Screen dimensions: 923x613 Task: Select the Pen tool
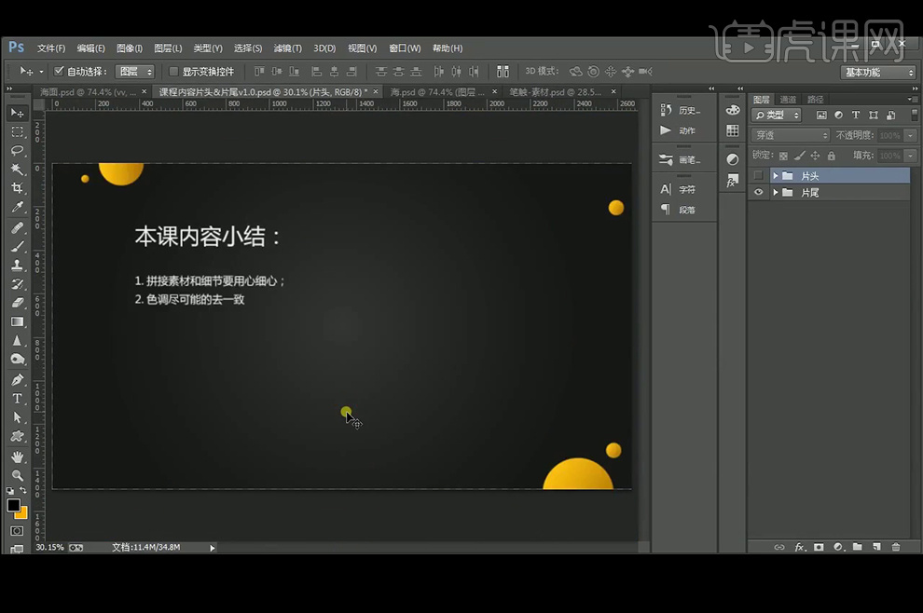(x=17, y=380)
